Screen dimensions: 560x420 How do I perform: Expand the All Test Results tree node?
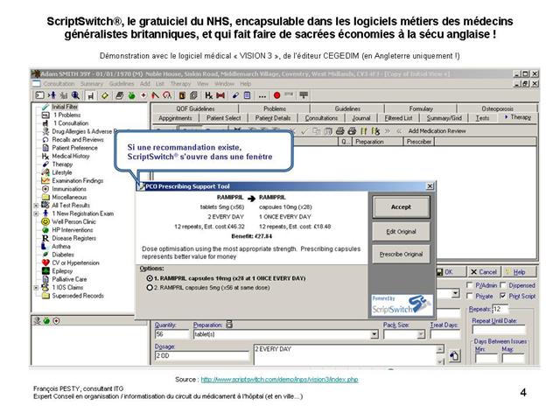[36, 206]
